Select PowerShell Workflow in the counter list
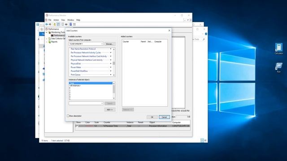This screenshot has height=161, width=287. (x=79, y=71)
